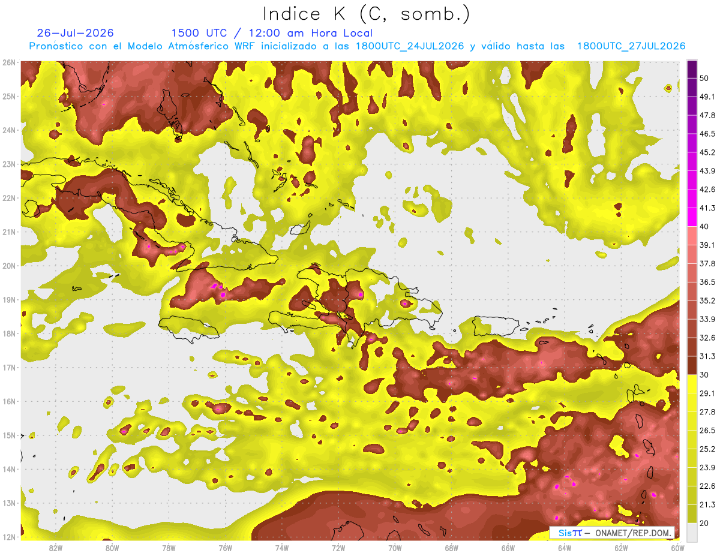
Task: Click the colorbar label "40"
Action: (705, 226)
